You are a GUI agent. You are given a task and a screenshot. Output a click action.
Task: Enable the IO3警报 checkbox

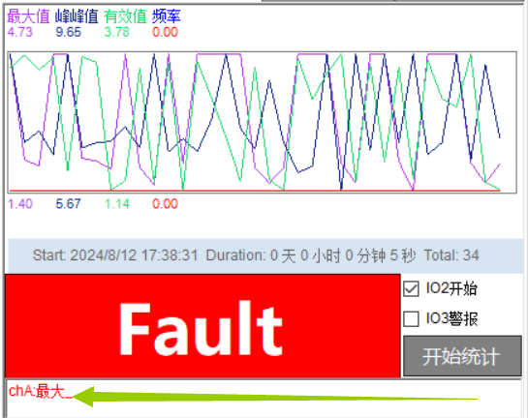click(x=411, y=318)
